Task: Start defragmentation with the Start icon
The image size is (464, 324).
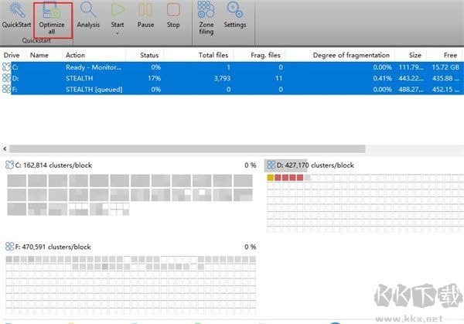Action: click(118, 15)
